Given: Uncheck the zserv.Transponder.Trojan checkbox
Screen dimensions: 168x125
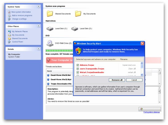Looking at the screenshot, I should point(78,69).
